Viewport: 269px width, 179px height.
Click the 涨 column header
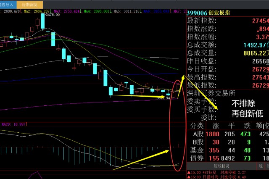click(216, 126)
